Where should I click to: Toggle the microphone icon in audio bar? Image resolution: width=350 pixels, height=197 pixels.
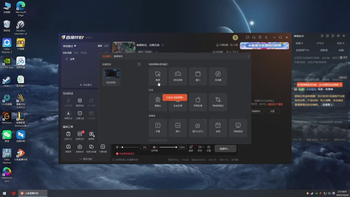coord(117,147)
